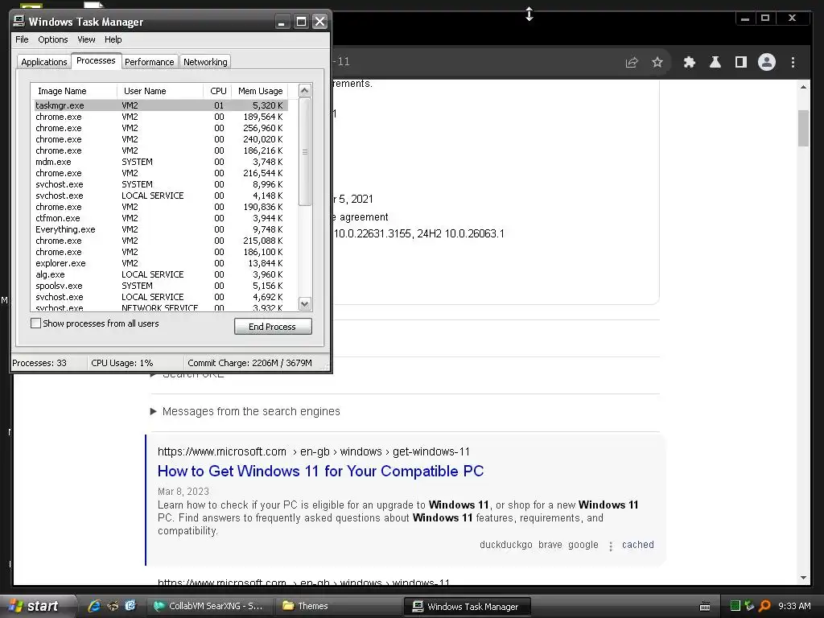Select svchost.exe using 4,148 K memory
The image size is (824, 618).
coord(161,196)
